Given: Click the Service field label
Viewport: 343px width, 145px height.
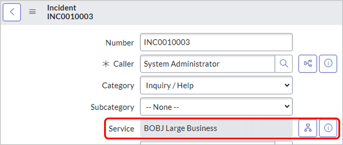Looking at the screenshot, I should [x=121, y=129].
